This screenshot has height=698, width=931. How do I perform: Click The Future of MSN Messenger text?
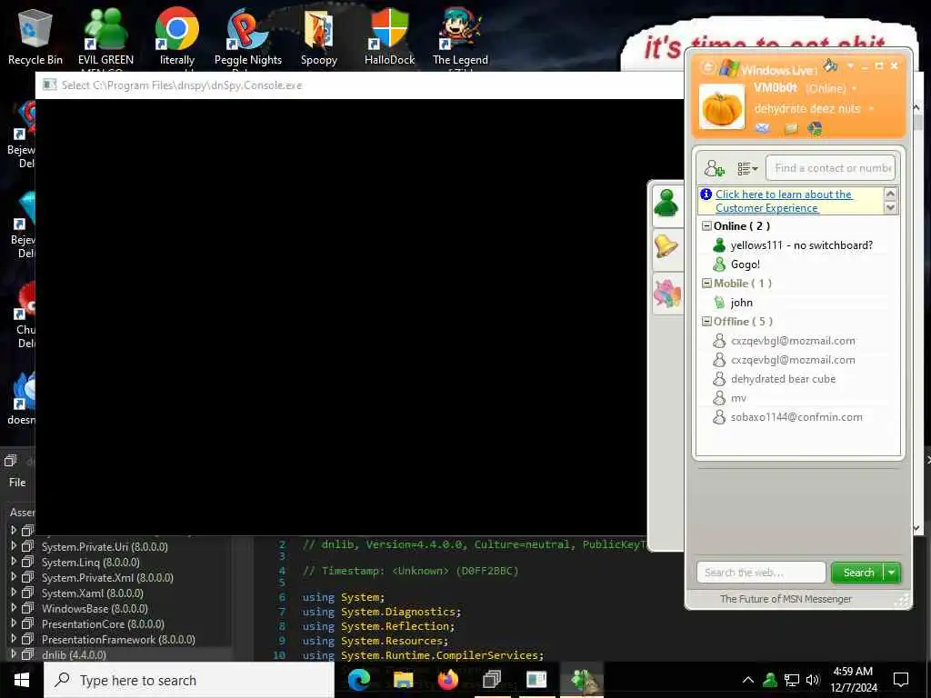click(786, 599)
